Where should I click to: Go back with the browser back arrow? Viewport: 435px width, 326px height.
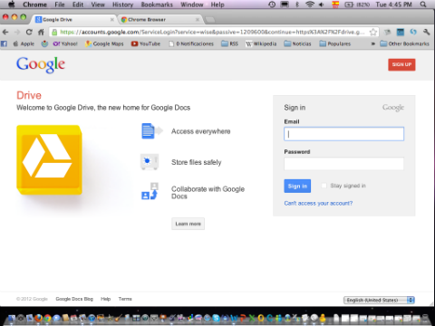(5, 32)
